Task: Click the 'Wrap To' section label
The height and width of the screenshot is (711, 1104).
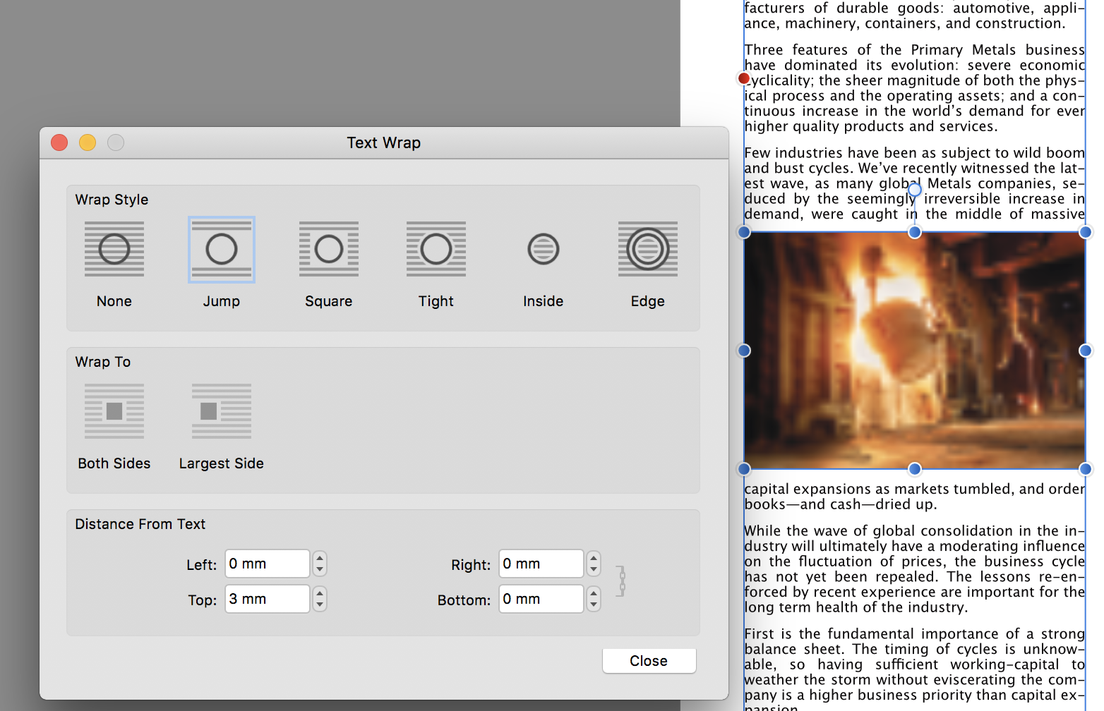Action: tap(103, 362)
